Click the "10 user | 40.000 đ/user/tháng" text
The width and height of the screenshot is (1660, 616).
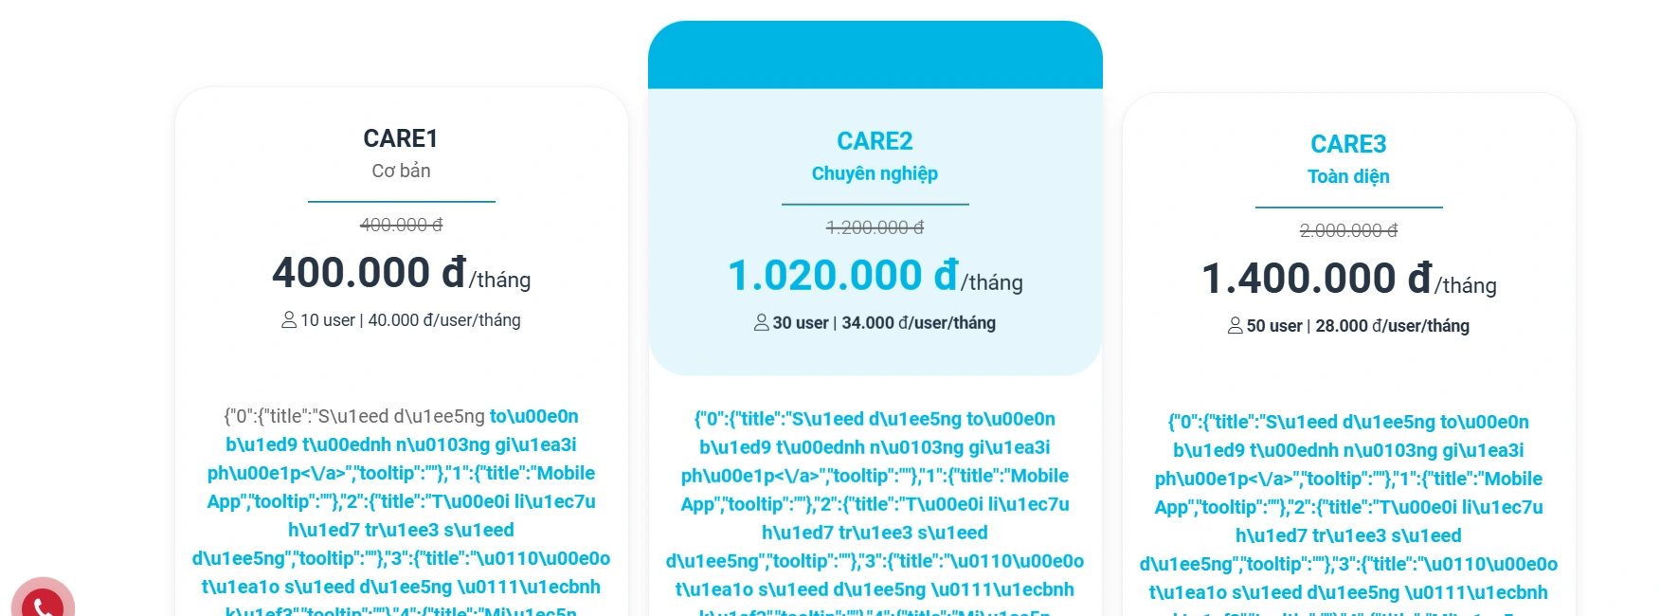(x=410, y=320)
